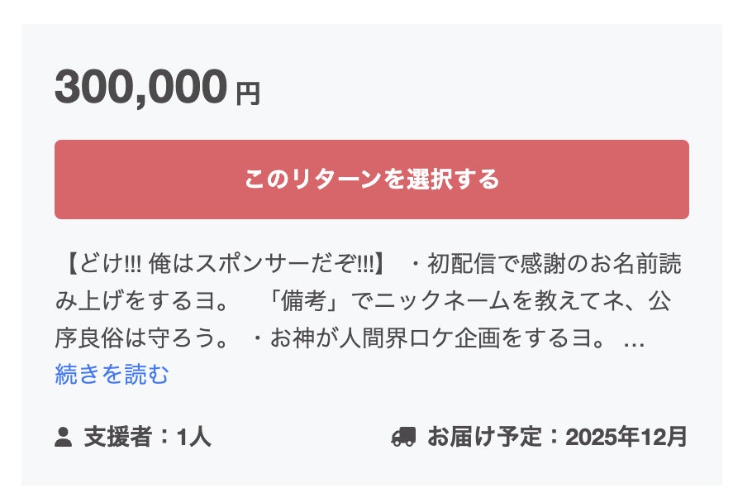Click the supporter person icon

(64, 437)
